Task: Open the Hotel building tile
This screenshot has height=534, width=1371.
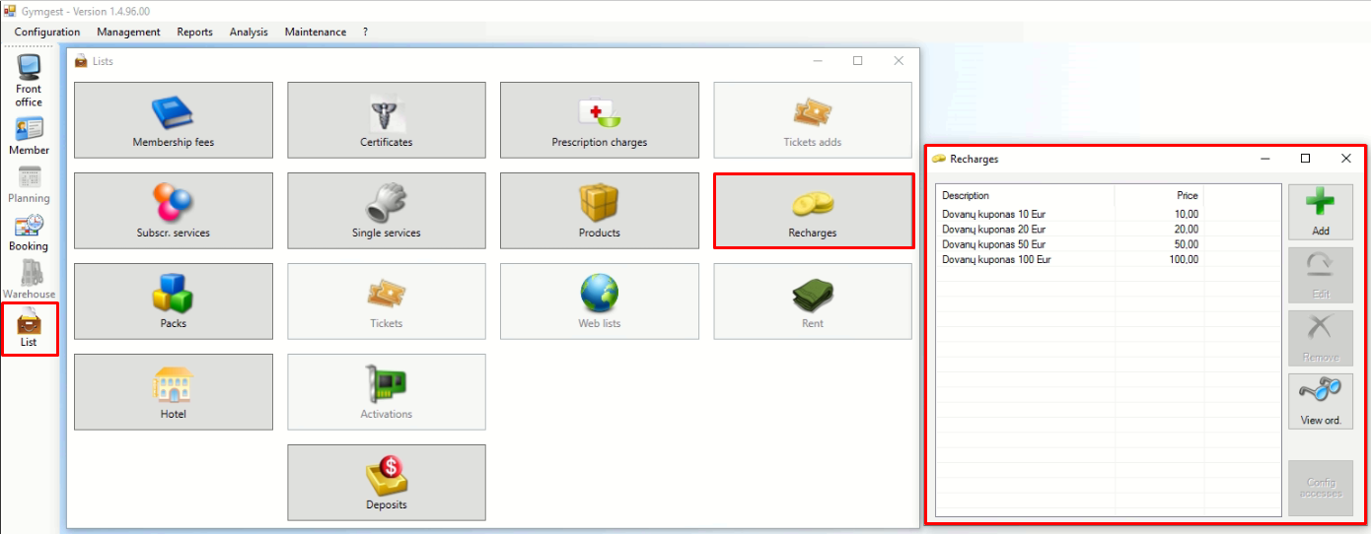Action: pyautogui.click(x=174, y=392)
